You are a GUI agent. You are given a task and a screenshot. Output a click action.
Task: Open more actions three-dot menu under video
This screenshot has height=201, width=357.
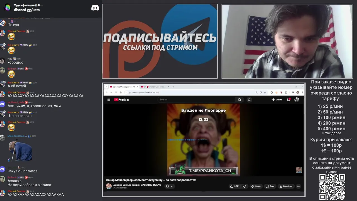click(x=298, y=186)
